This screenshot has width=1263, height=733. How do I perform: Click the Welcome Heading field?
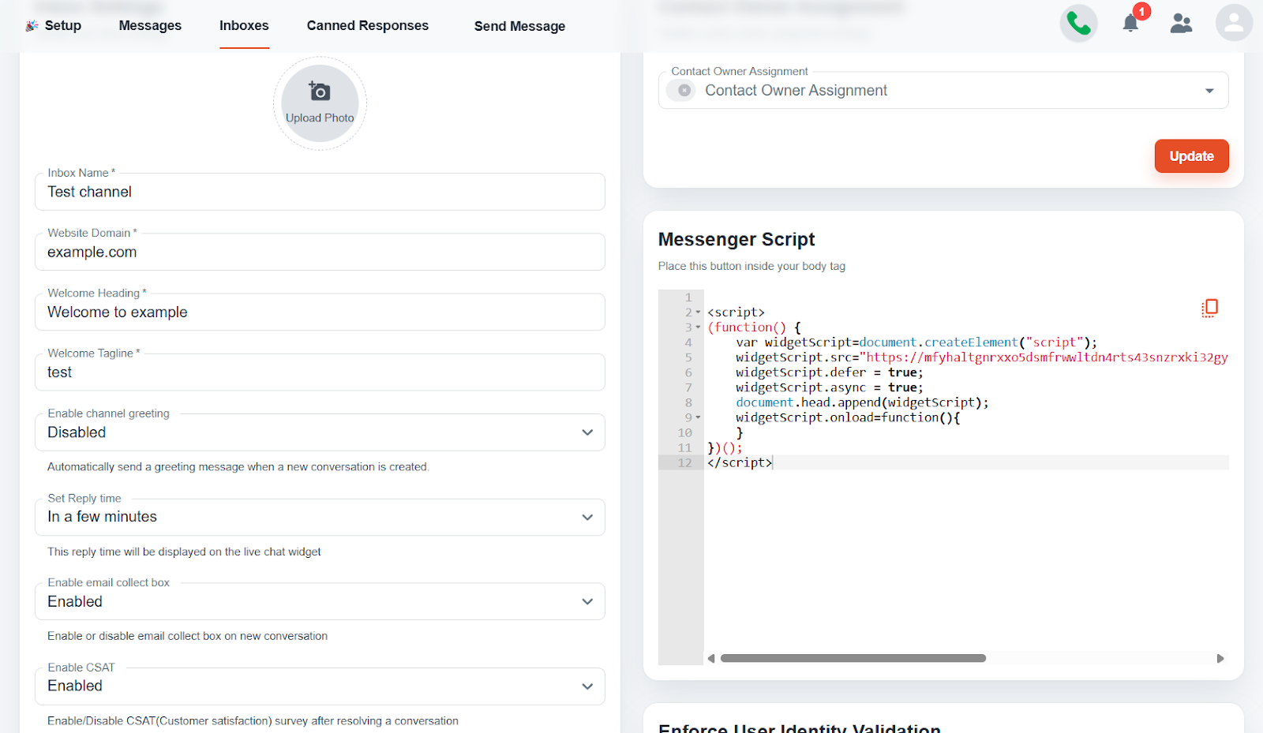pos(320,312)
